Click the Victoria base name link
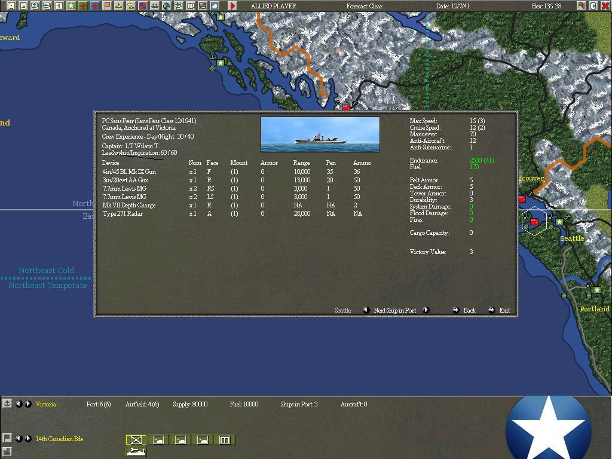This screenshot has width=612, height=459. pos(45,404)
